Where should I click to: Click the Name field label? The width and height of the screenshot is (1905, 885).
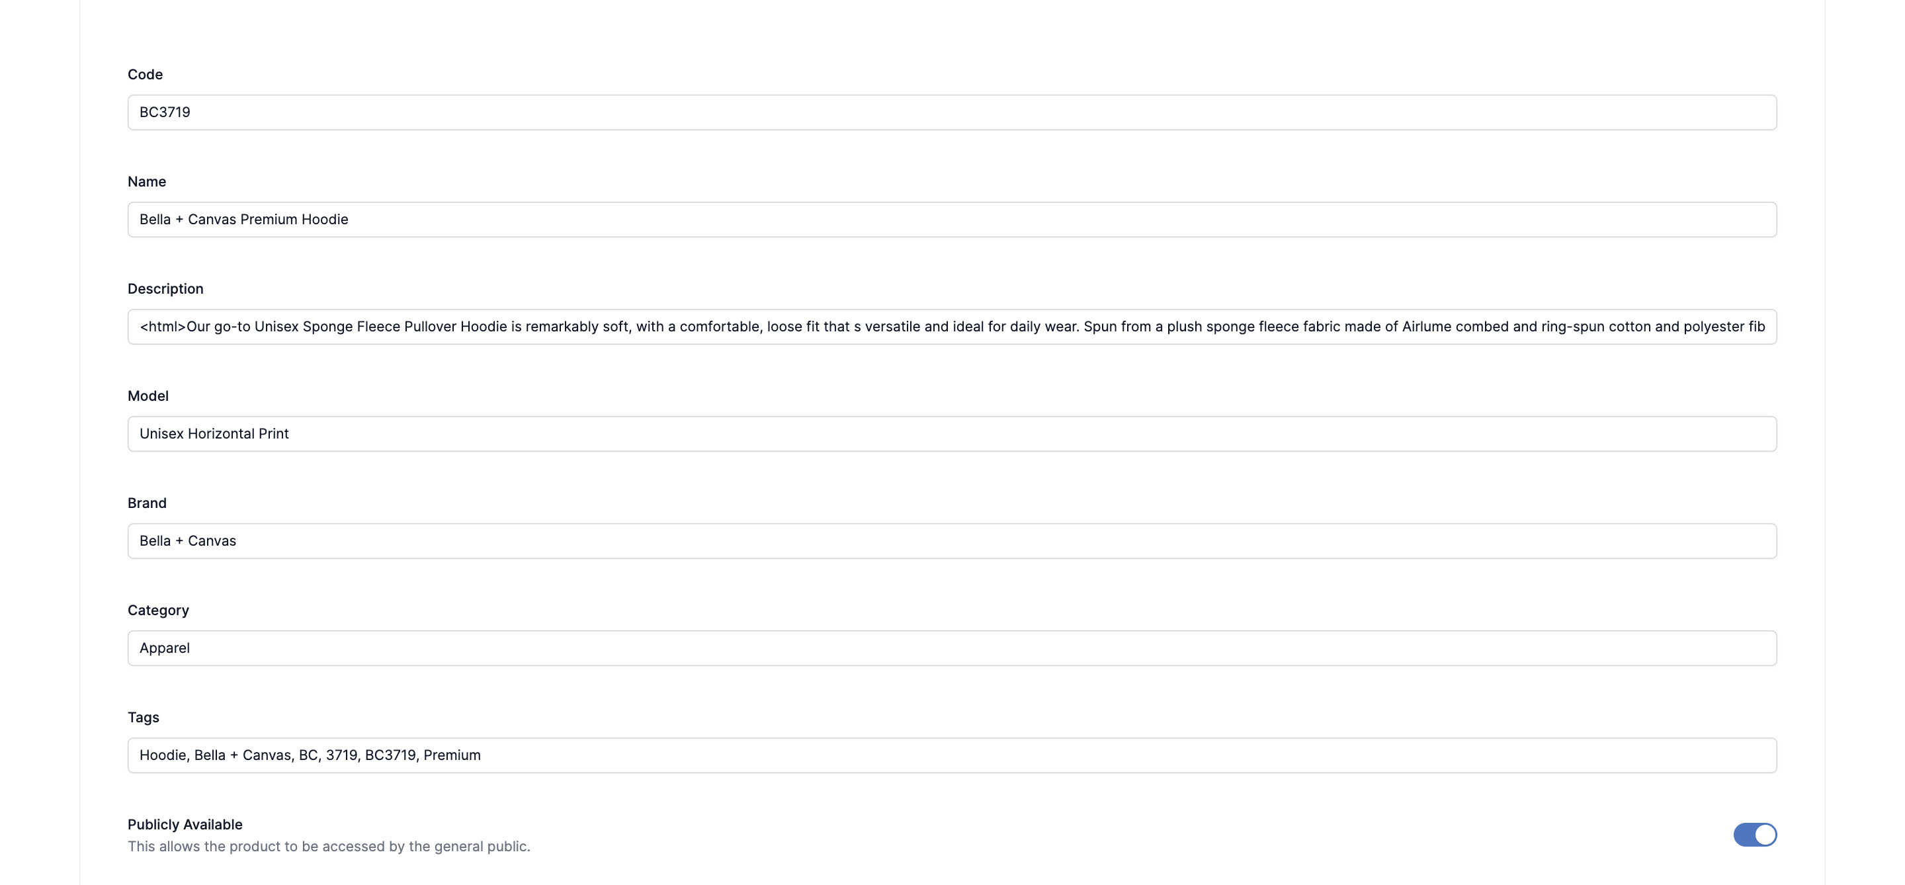click(x=146, y=182)
